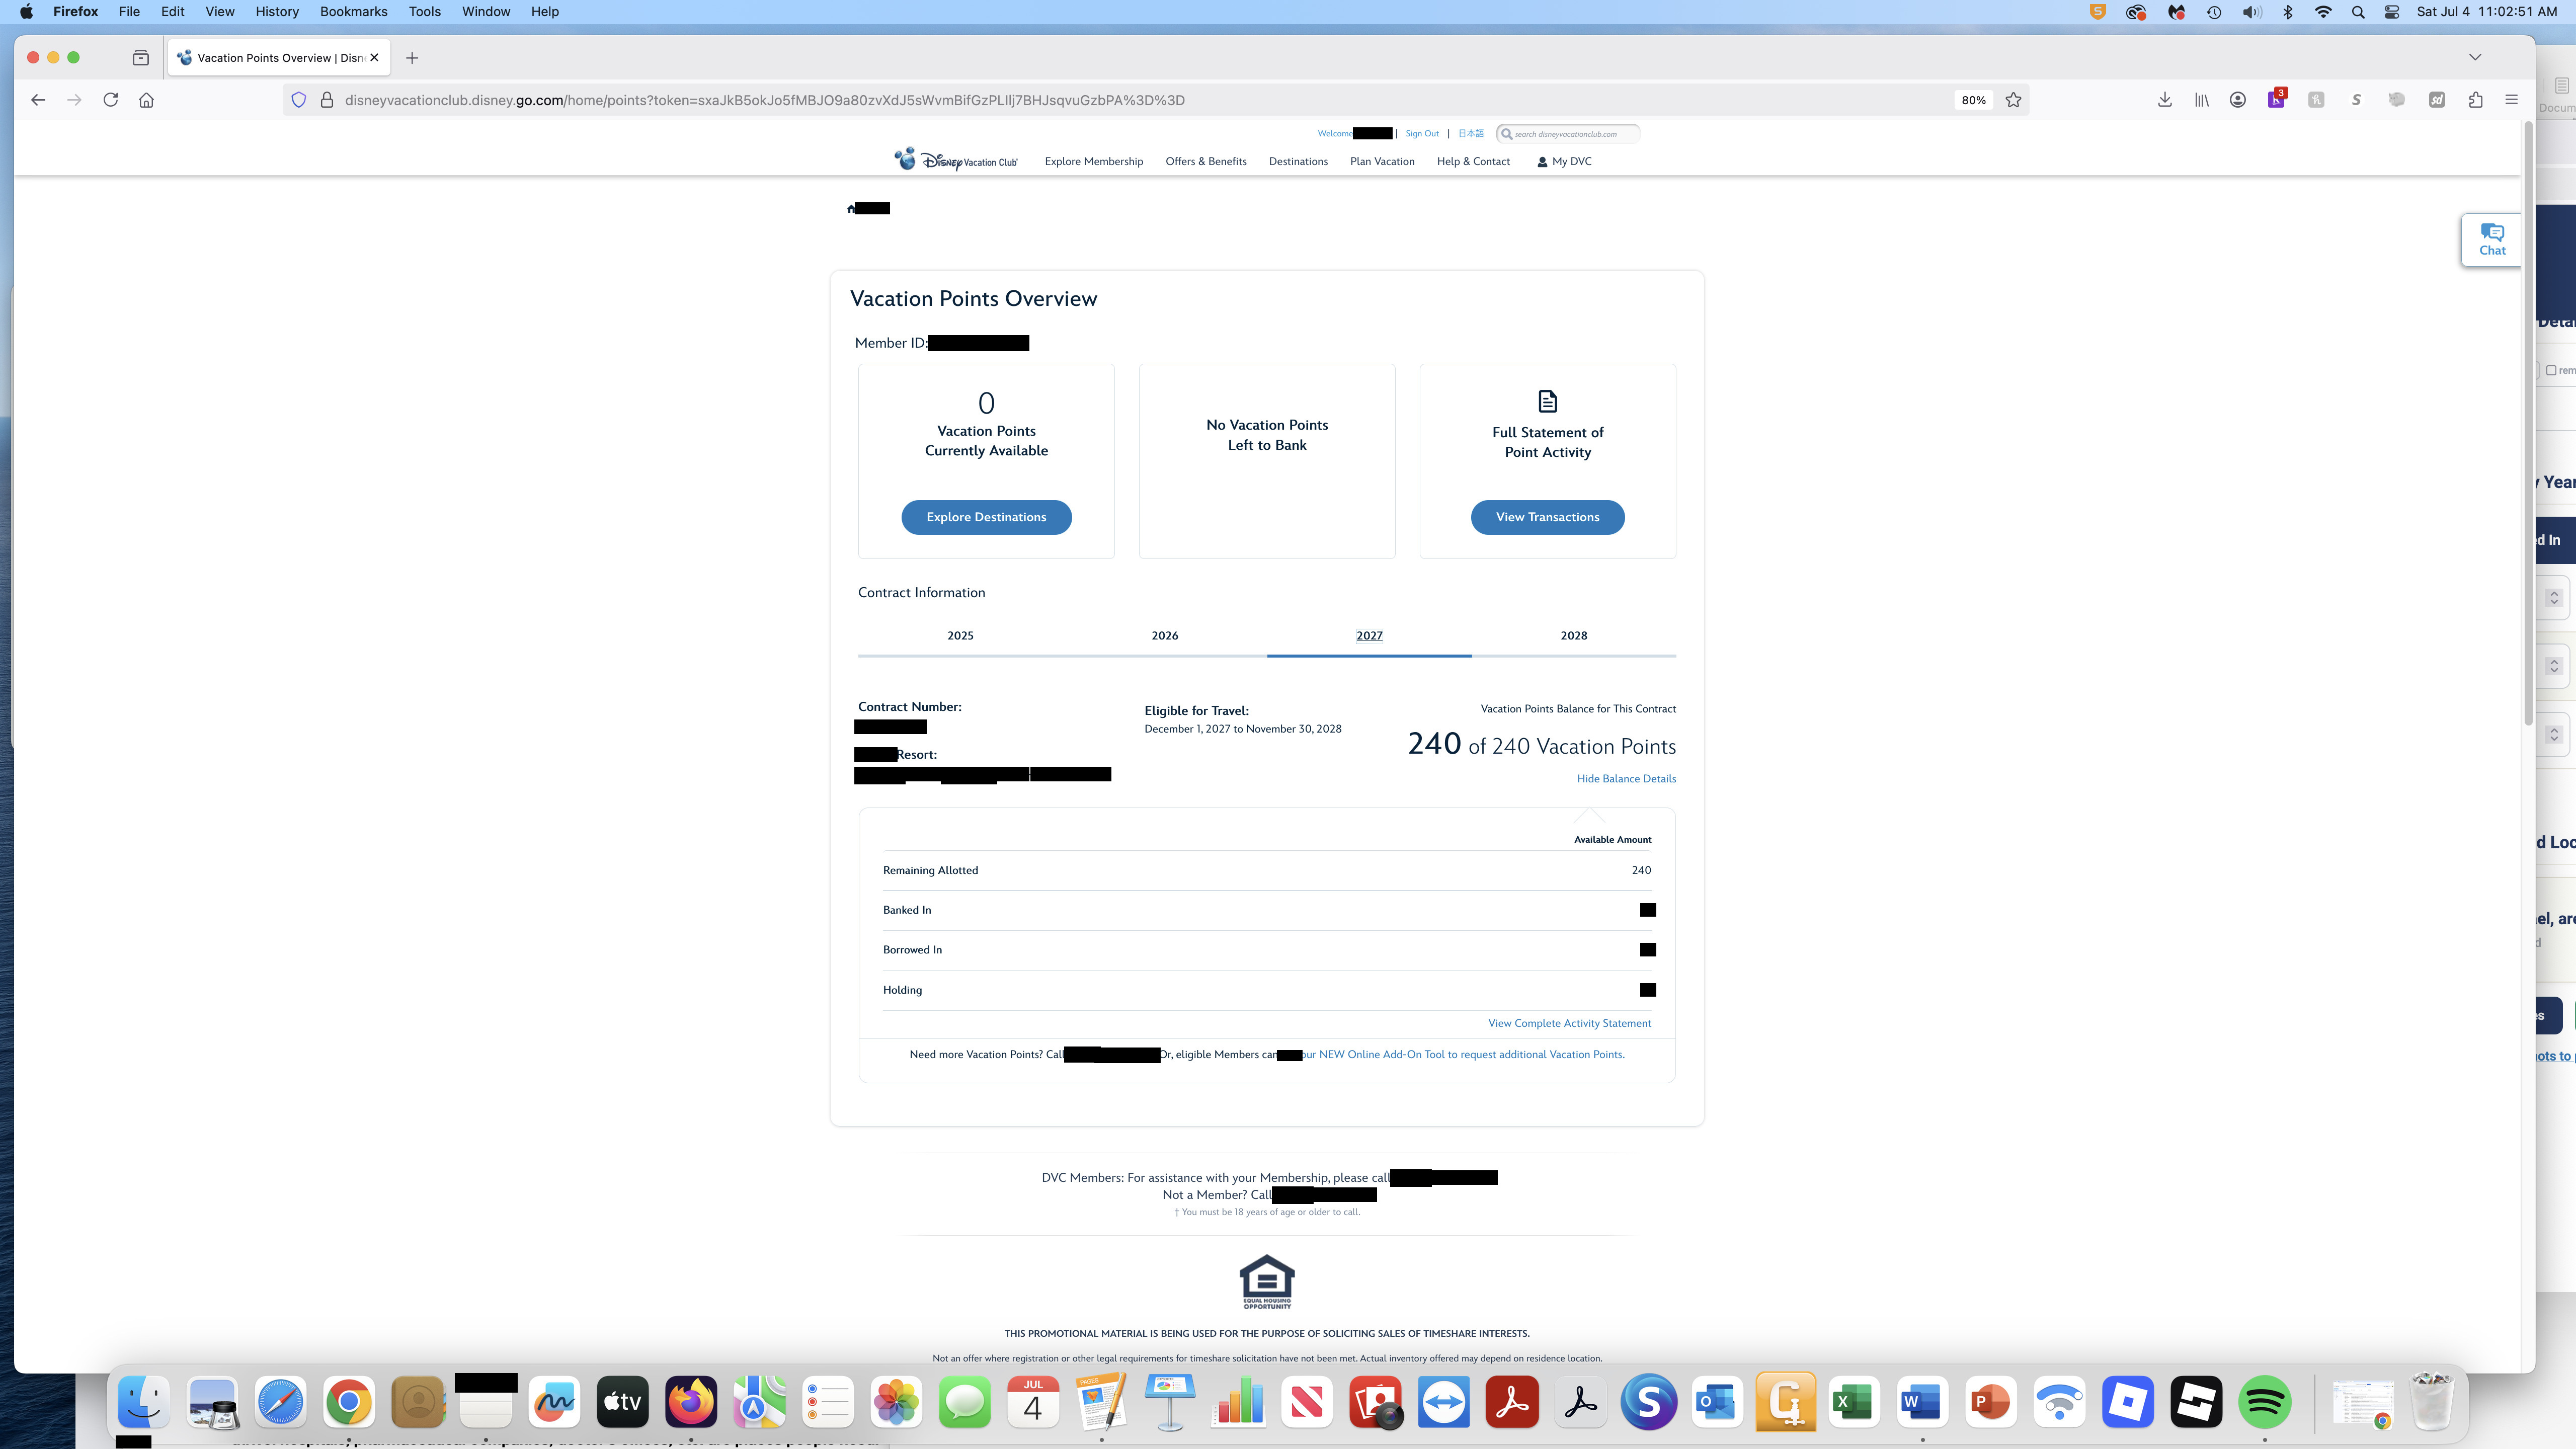
Task: Select the 2028 contract year tab
Action: point(1574,636)
